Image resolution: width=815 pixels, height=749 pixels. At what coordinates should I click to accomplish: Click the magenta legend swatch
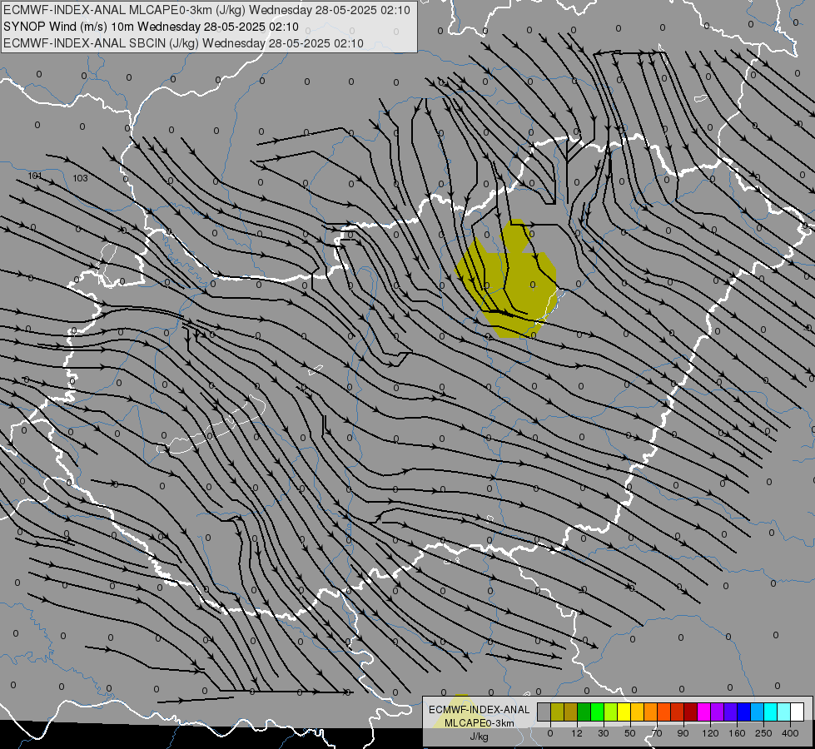pos(704,712)
